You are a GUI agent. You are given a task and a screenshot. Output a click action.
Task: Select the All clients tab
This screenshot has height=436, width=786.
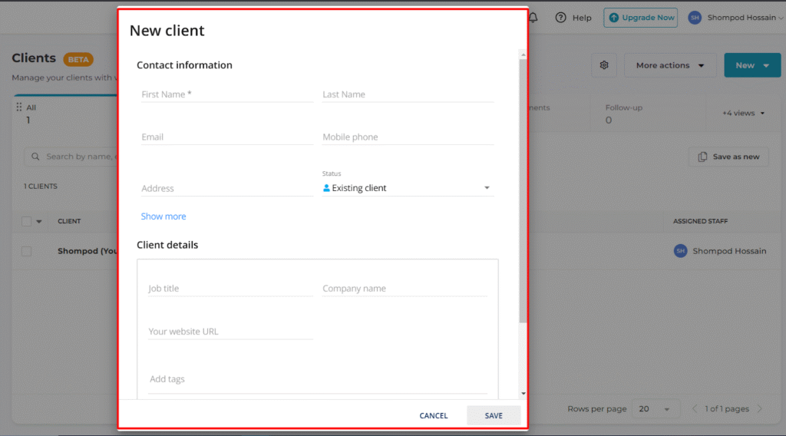[31, 114]
